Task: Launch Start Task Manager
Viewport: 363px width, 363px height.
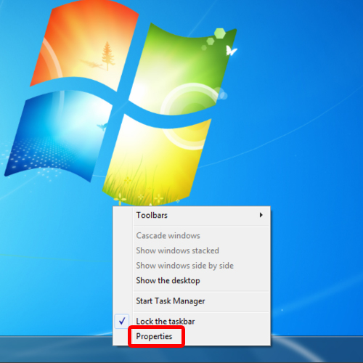Action: pyautogui.click(x=192, y=301)
